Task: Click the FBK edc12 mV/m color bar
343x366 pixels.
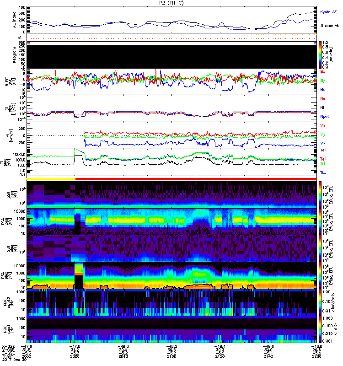Action: (x=320, y=302)
